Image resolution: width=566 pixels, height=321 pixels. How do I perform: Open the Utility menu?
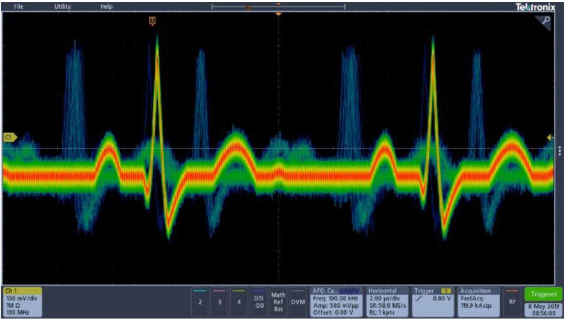pos(62,6)
